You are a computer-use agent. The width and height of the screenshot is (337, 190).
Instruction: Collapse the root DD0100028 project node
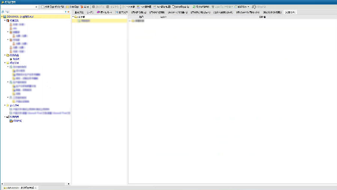[x=2, y=16]
